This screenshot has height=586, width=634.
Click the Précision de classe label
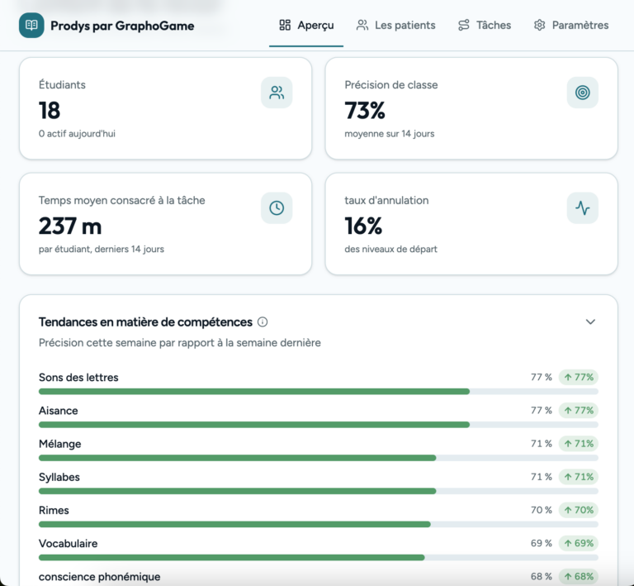[x=391, y=85]
